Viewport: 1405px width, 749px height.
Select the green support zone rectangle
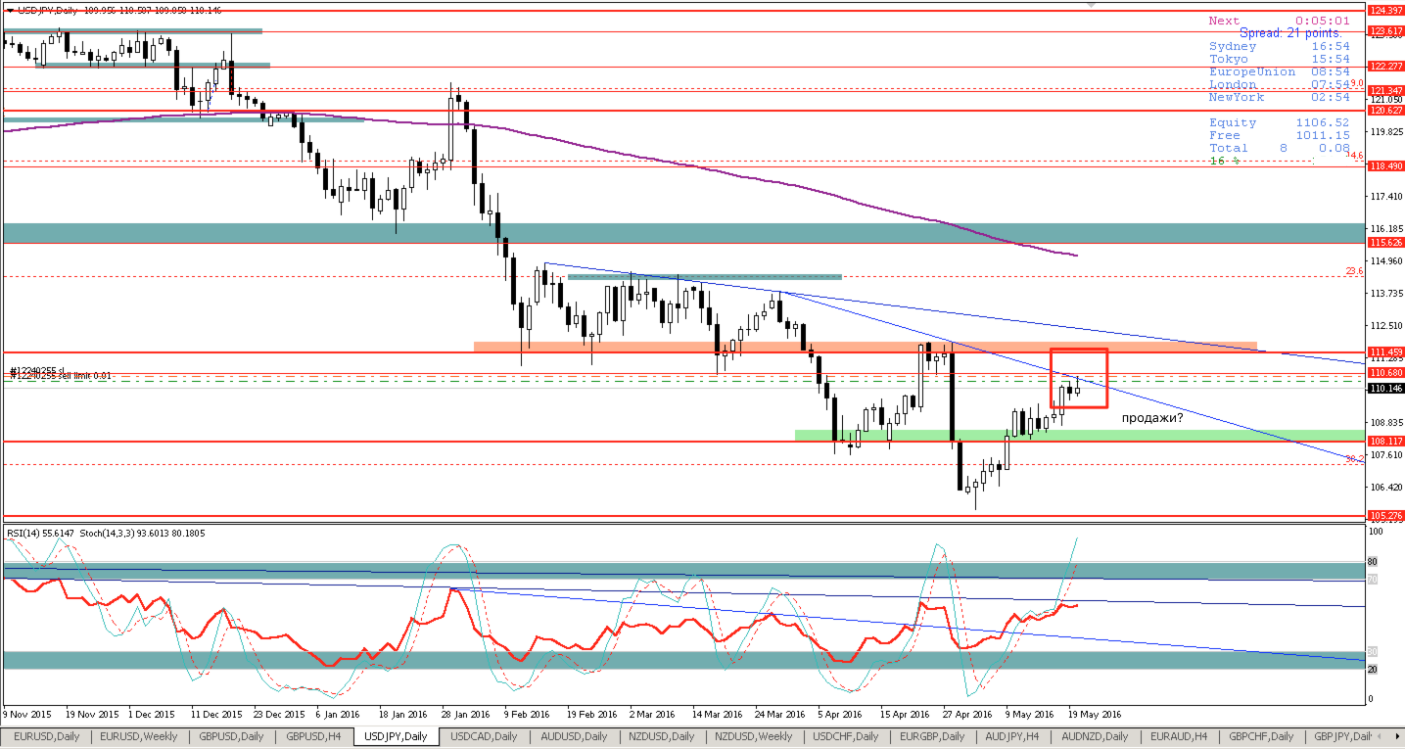(x=1079, y=435)
